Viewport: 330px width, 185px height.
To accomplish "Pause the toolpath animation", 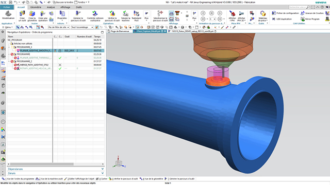I will (211, 13).
